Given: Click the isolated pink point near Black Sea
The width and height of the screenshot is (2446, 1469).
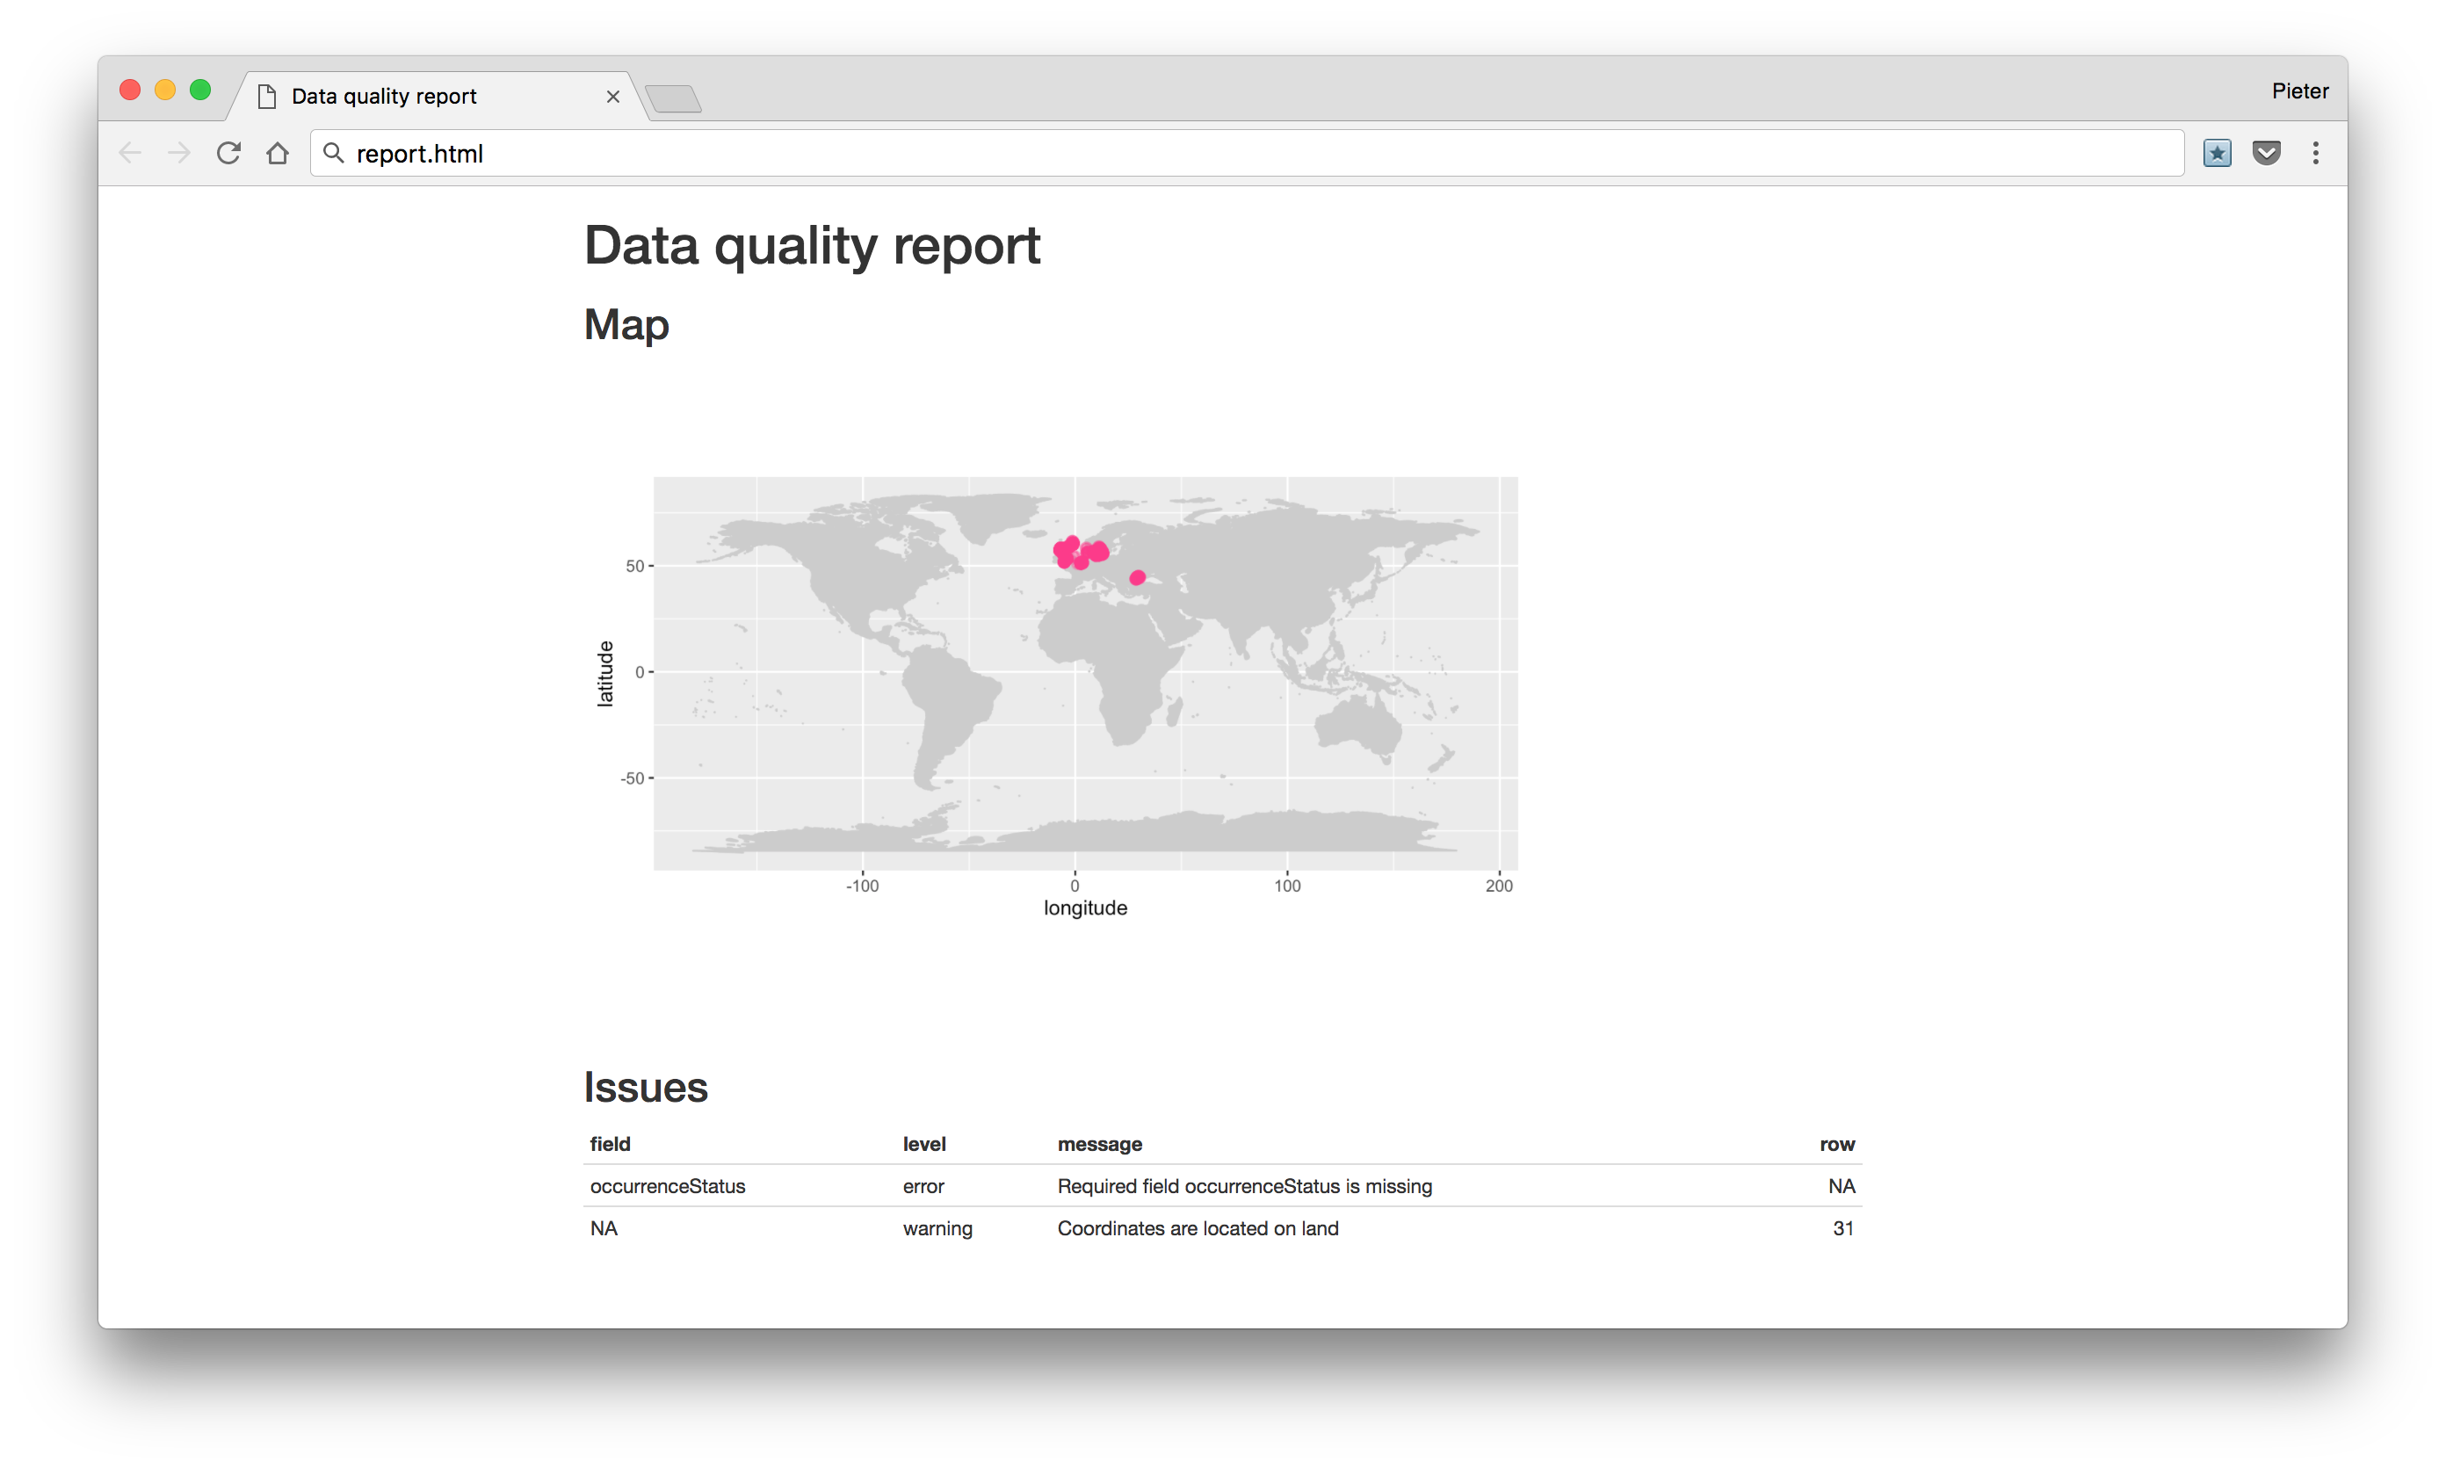Looking at the screenshot, I should [1138, 578].
